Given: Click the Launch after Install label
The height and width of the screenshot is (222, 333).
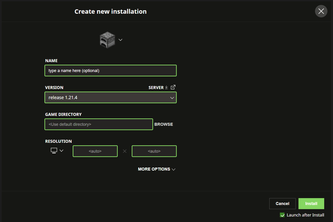Looking at the screenshot, I should 305,215.
